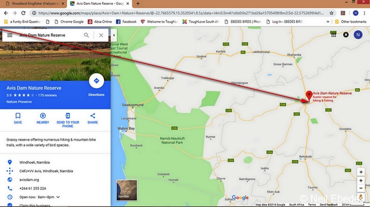This screenshot has height=207, width=370.
Task: Open the Google apps grid
Action: (x=333, y=35)
